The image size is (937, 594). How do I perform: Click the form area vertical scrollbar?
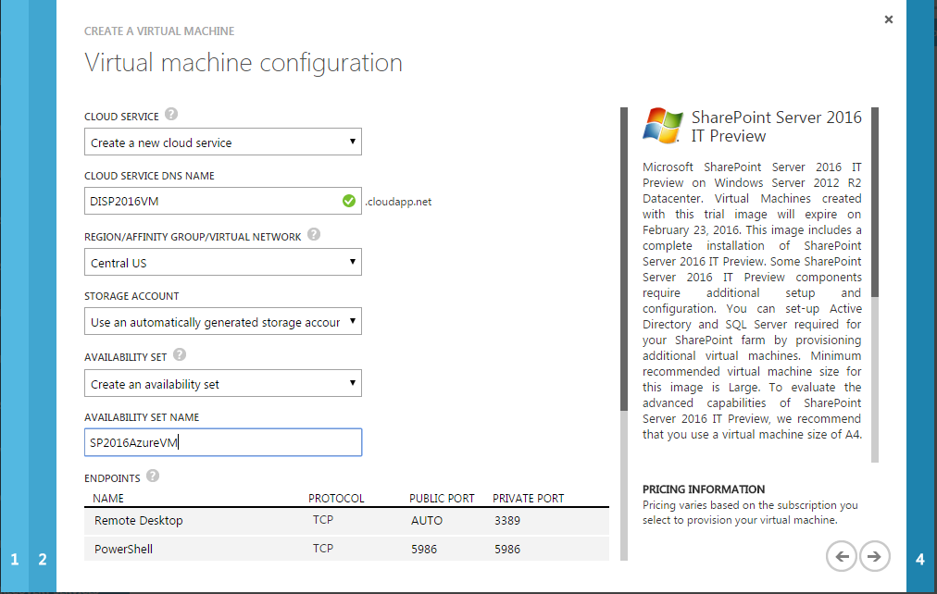624,334
